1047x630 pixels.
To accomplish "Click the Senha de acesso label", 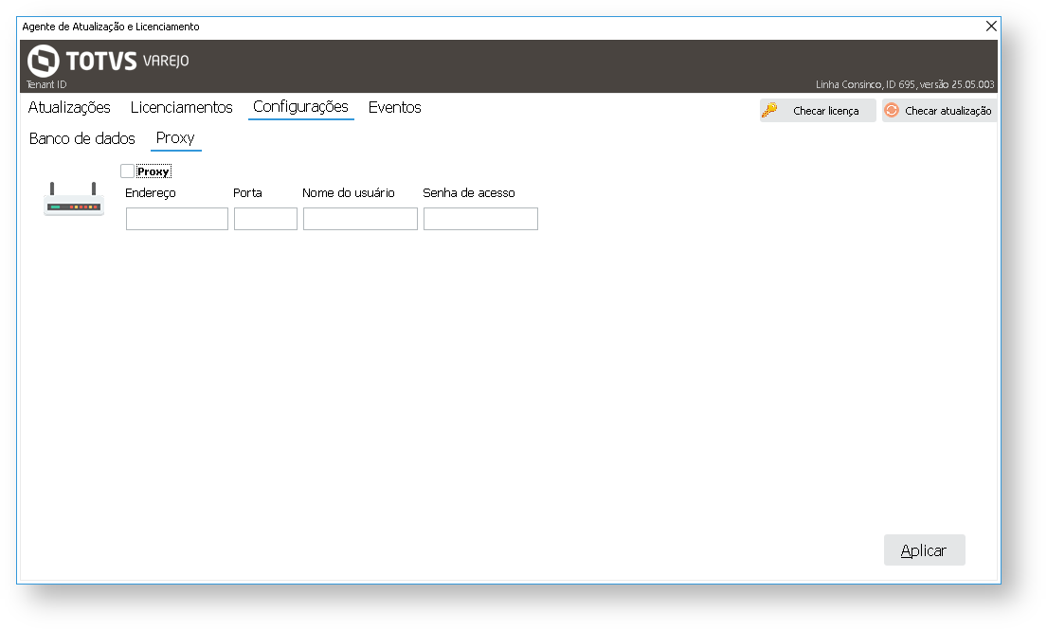I will (469, 193).
